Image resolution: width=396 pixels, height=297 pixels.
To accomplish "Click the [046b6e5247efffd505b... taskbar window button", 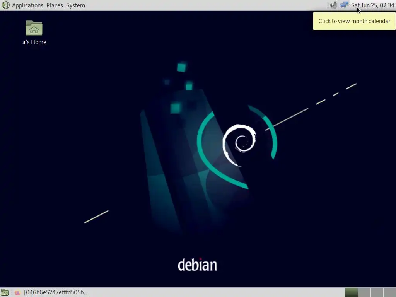I will (x=51, y=292).
